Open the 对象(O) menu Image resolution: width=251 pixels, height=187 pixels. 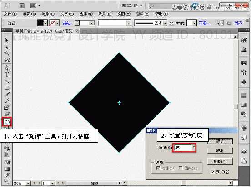tap(48, 14)
